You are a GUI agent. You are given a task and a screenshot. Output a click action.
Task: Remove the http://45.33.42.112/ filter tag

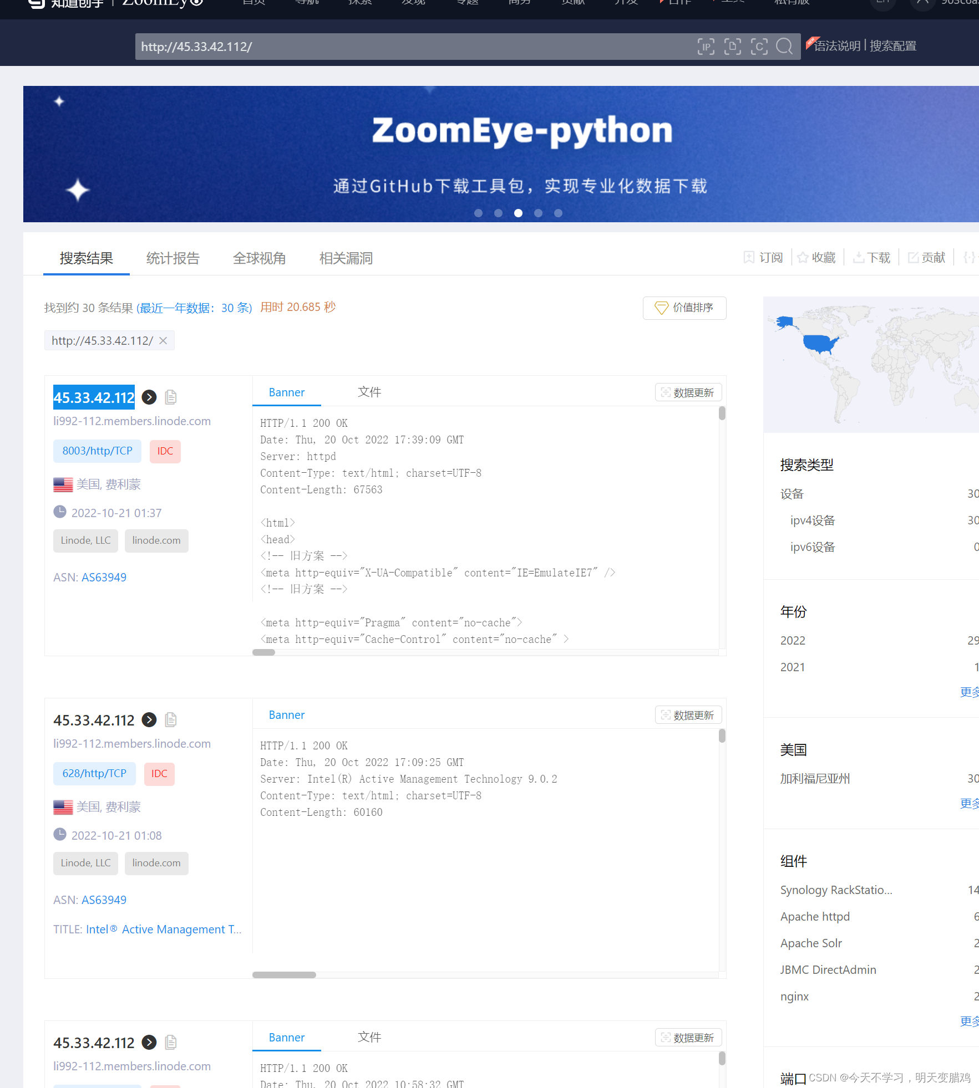click(x=163, y=340)
